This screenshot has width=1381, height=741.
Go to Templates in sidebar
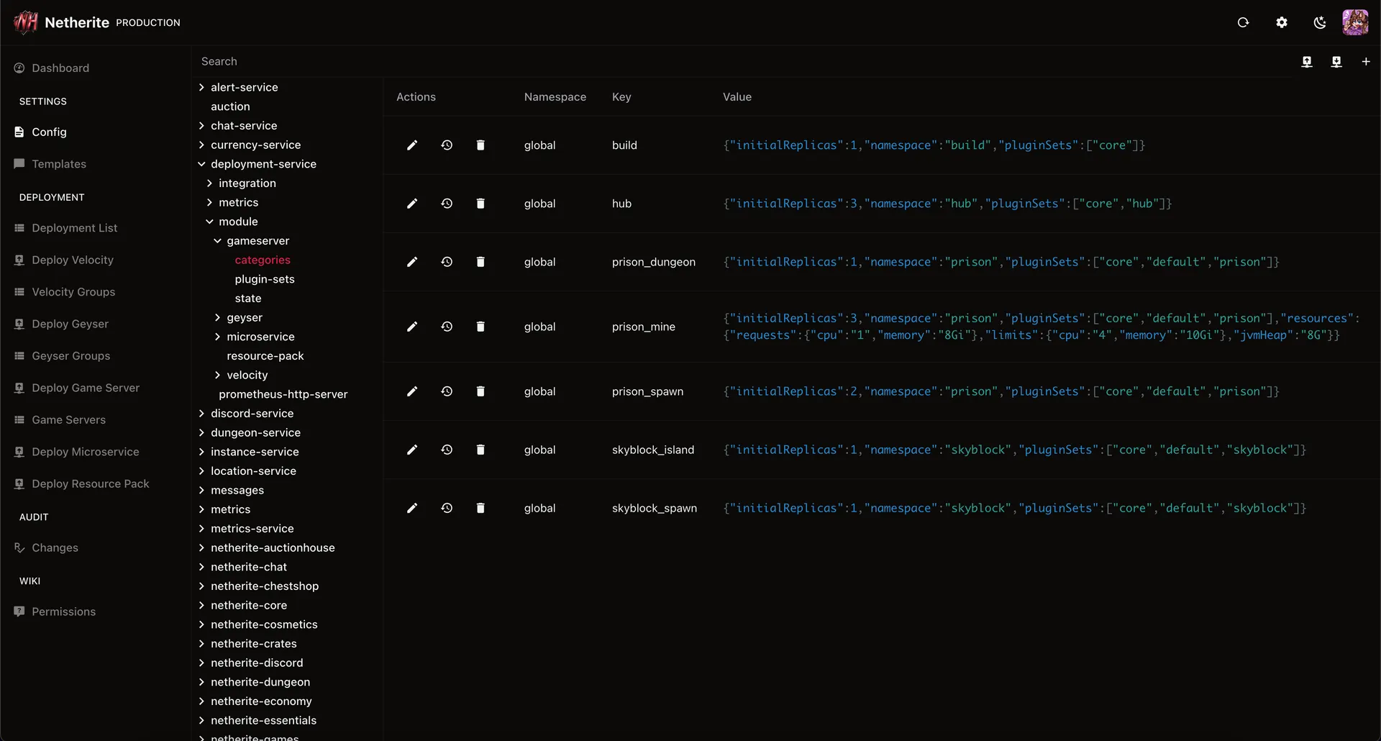(x=59, y=164)
